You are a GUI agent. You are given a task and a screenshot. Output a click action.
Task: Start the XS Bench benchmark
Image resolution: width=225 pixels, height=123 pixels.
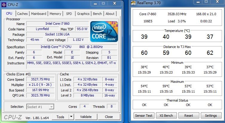[166, 116]
